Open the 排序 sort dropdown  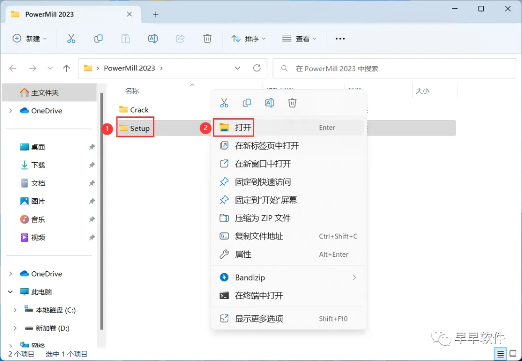(x=248, y=39)
